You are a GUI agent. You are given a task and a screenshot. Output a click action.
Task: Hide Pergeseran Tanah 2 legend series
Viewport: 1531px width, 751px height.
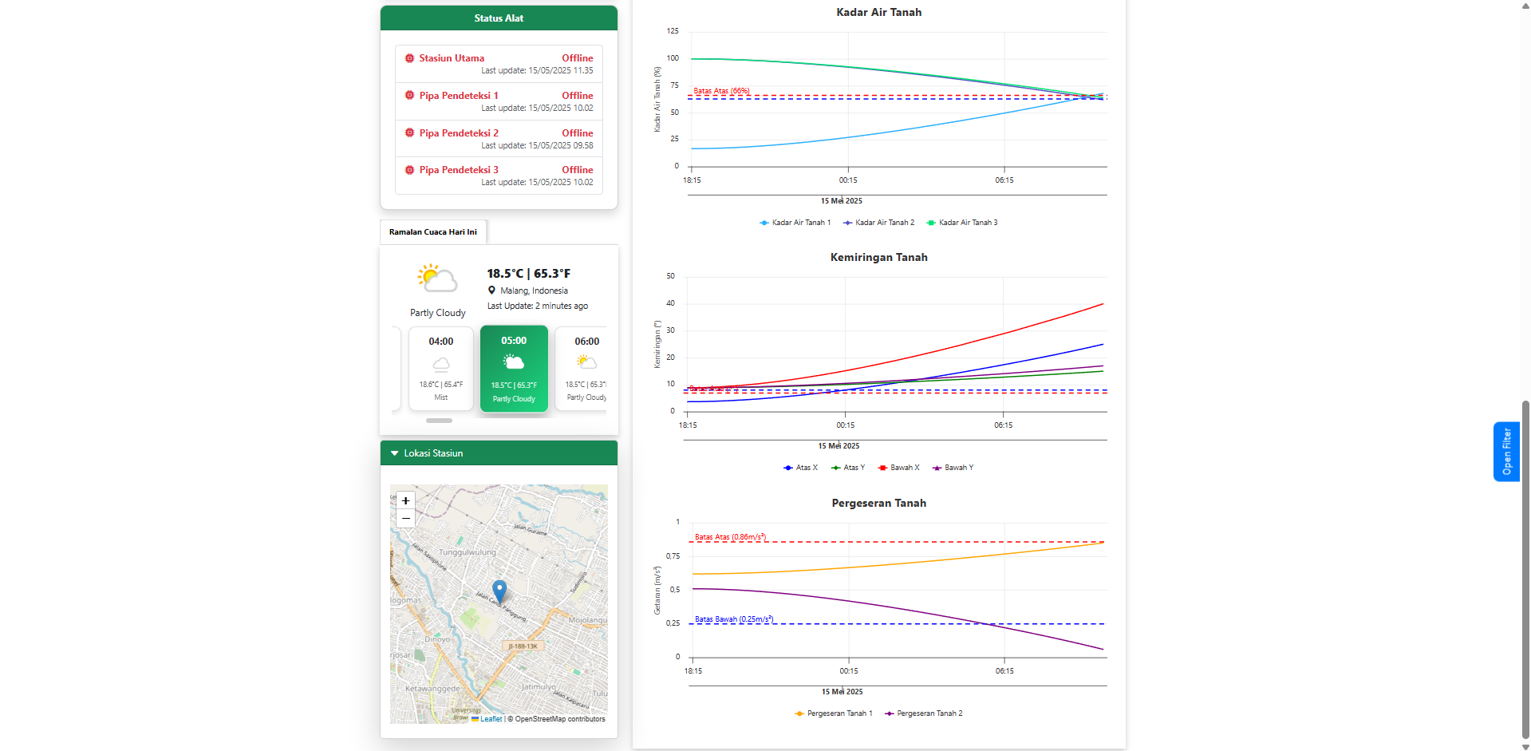tap(924, 713)
